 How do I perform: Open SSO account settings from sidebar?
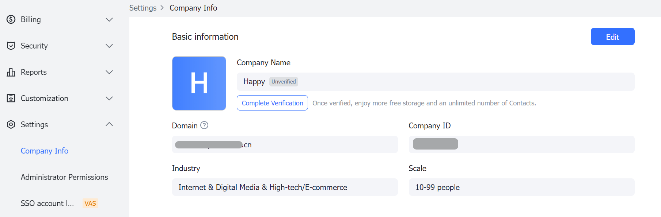pyautogui.click(x=47, y=203)
